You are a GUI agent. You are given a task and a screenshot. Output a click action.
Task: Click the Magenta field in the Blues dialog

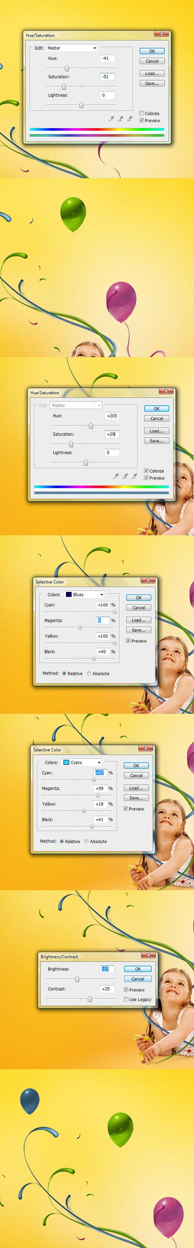[x=103, y=621]
